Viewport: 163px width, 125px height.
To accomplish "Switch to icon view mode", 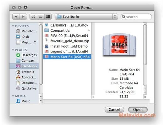I will (x=33, y=17).
